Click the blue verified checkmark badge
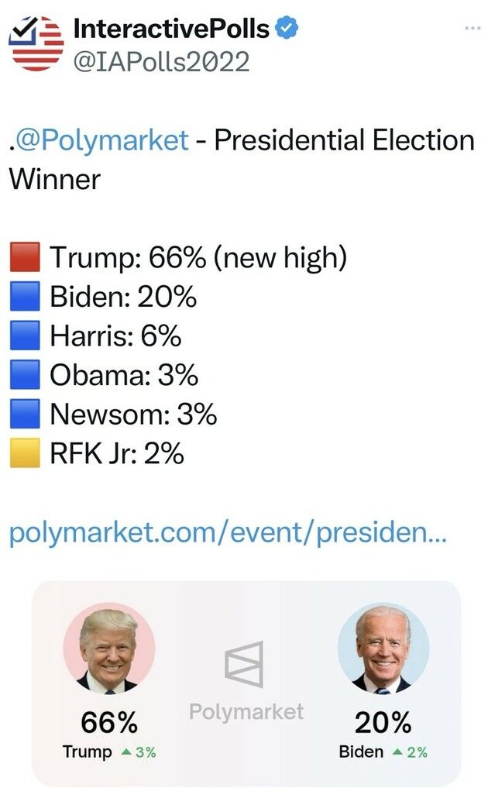 point(290,29)
